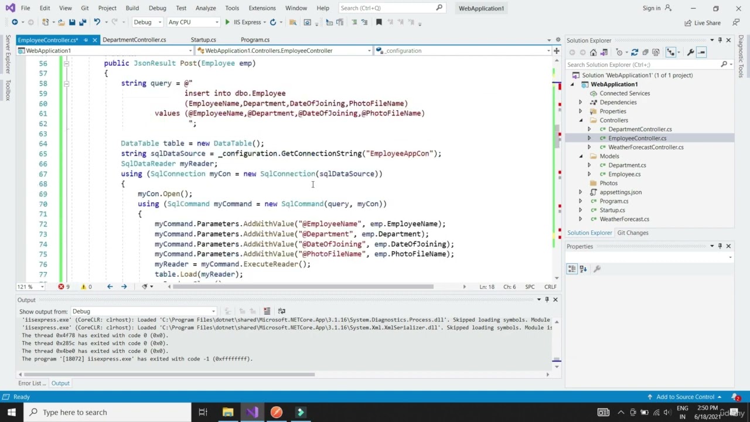Click the red errors count icon
Screen dimensions: 750x422
[61, 287]
